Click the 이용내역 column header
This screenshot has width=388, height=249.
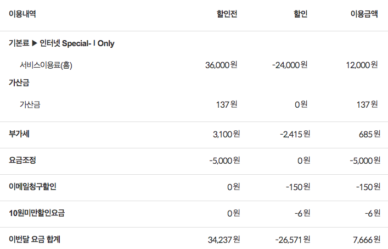[x=23, y=14]
